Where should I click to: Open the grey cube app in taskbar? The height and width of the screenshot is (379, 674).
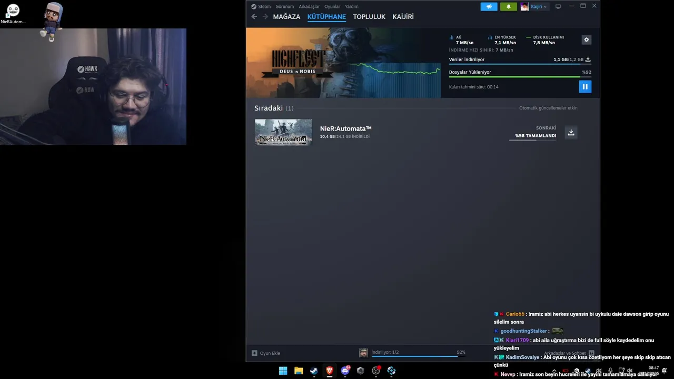tap(360, 371)
